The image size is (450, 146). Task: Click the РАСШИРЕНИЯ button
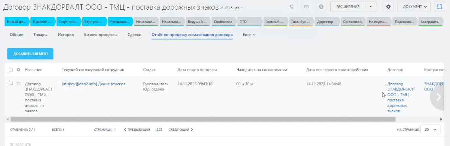pos(348,6)
